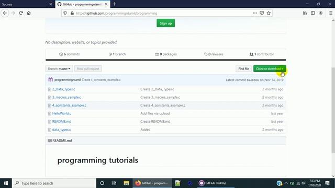Open file 4_constants_example.c
Viewport: 335px width, 188px height.
pos(69,105)
